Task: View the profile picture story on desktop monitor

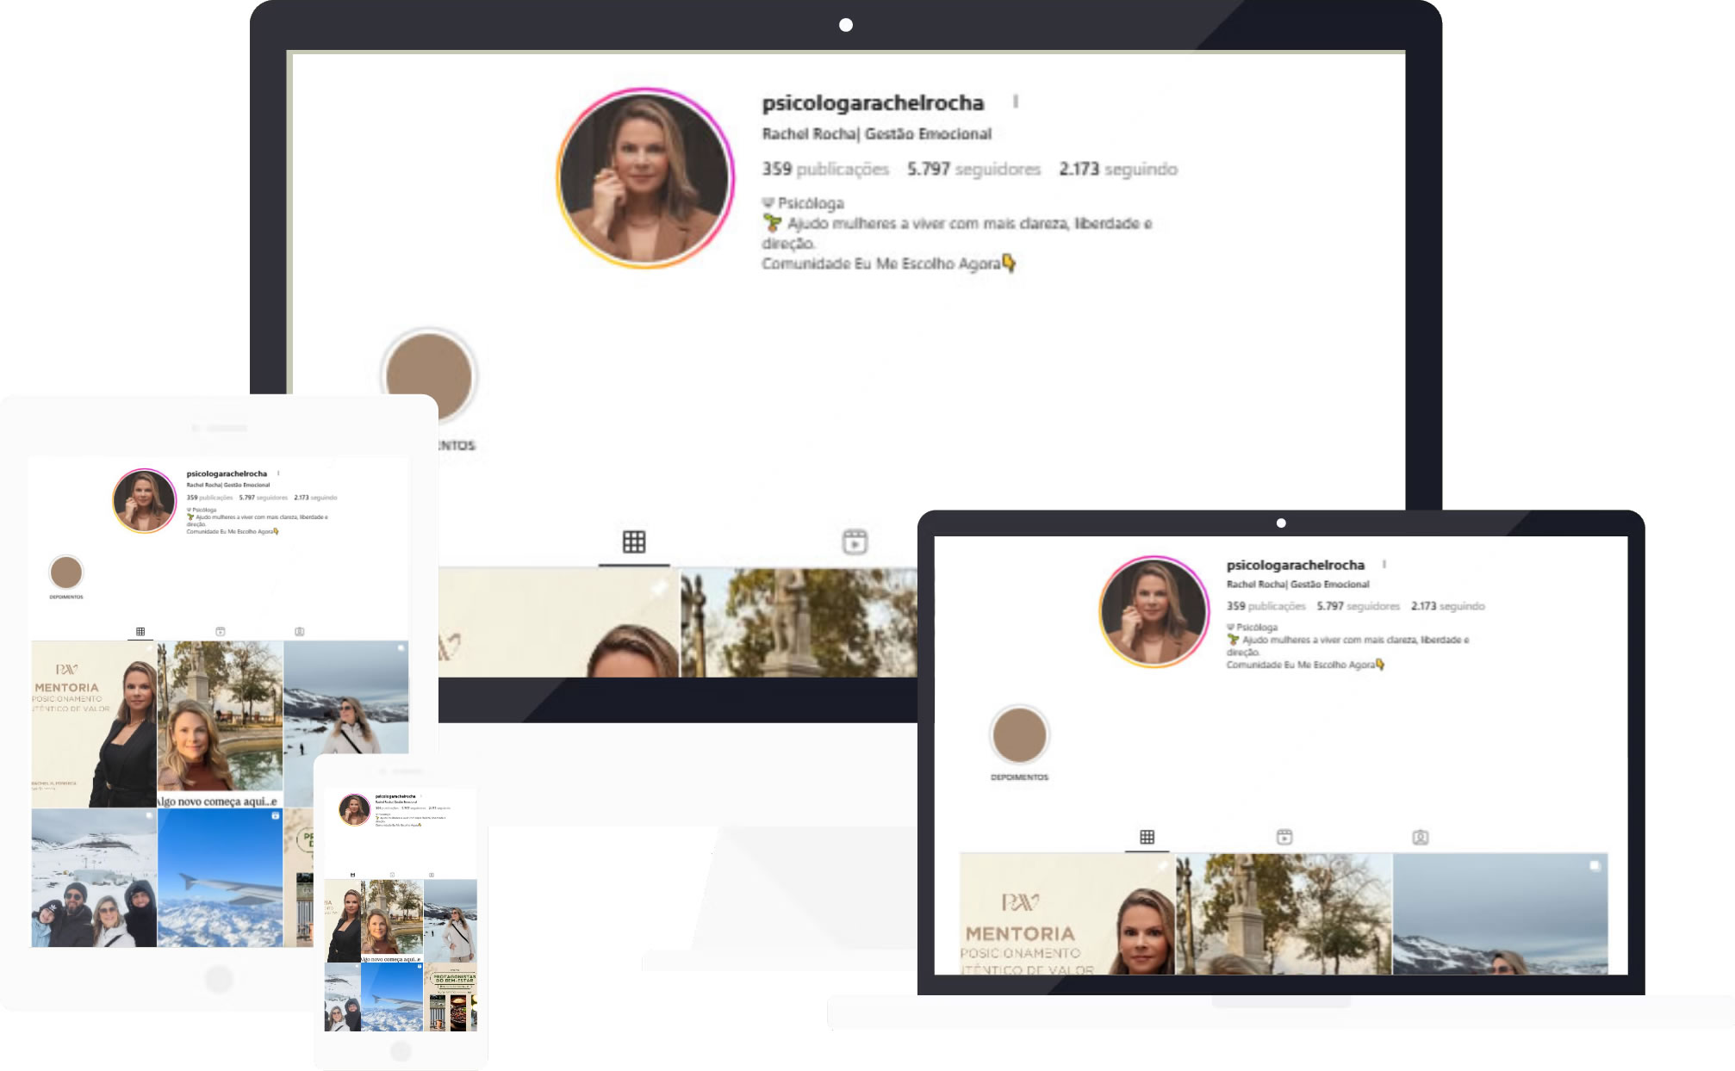Action: click(x=645, y=178)
